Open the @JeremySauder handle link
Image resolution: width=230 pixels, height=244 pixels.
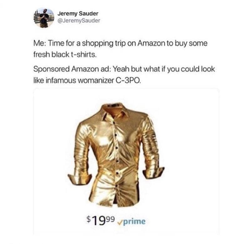coord(79,20)
